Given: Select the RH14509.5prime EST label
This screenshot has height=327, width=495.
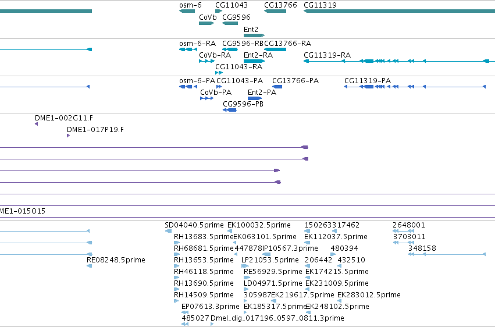Looking at the screenshot, I should 204,296.
